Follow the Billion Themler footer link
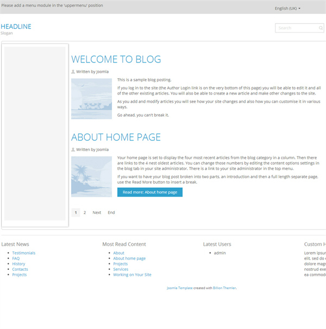 [x=224, y=288]
